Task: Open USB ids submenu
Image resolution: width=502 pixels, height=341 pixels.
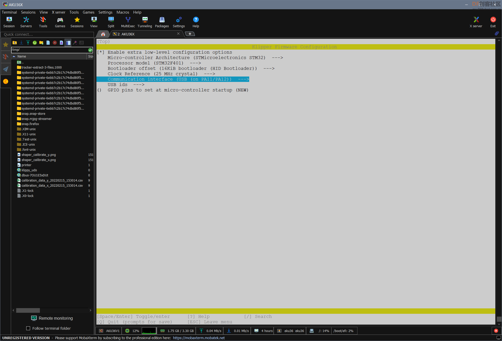Action: [x=126, y=85]
